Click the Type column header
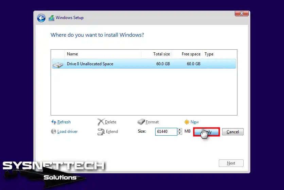Screen dimensions: 284x190 219,54
